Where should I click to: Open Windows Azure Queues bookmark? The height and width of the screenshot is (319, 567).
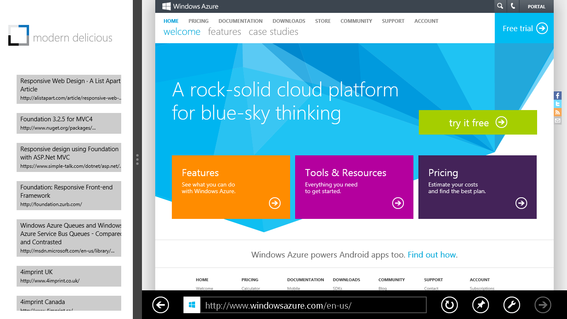69,238
